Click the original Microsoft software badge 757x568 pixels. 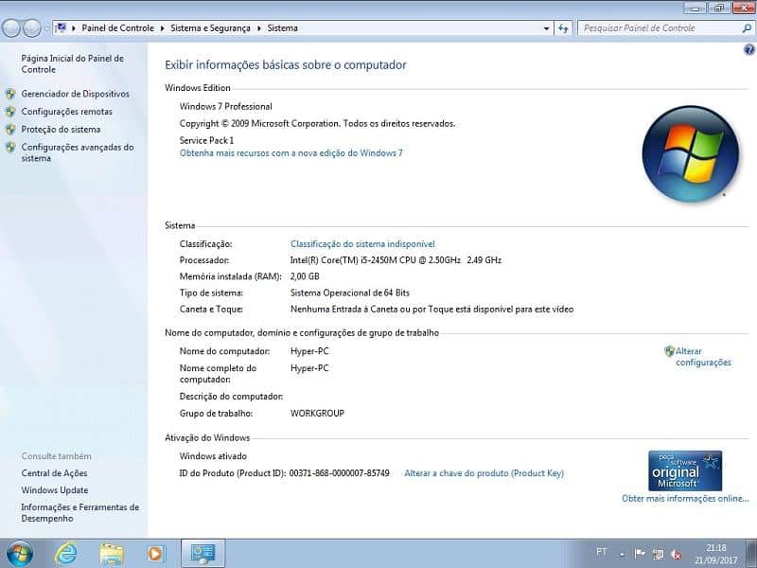685,470
